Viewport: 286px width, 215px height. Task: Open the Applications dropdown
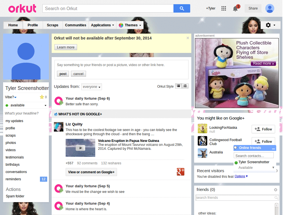pyautogui.click(x=103, y=25)
